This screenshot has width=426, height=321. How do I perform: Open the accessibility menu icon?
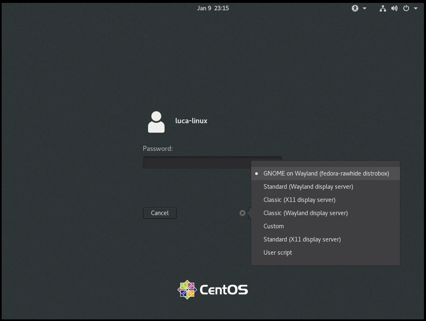point(355,8)
